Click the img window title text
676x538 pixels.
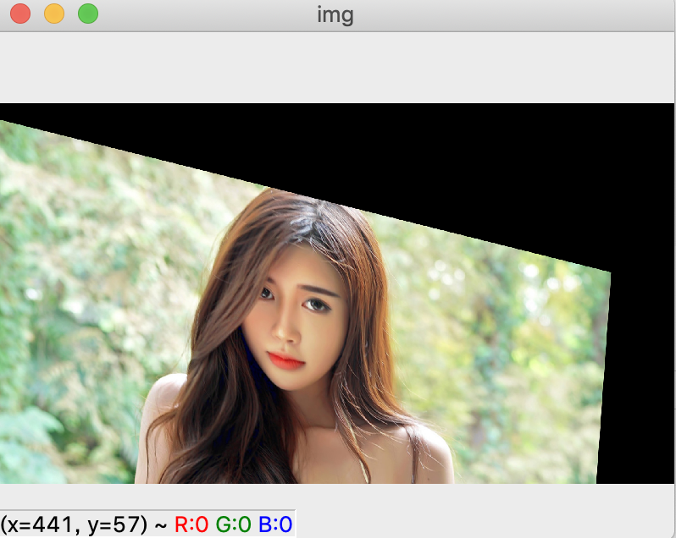[x=335, y=15]
